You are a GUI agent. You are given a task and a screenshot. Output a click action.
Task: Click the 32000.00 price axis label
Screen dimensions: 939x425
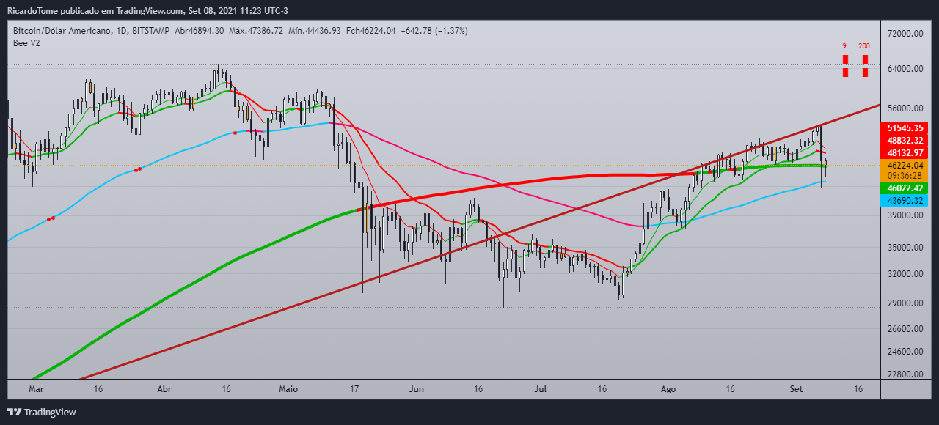tap(905, 274)
